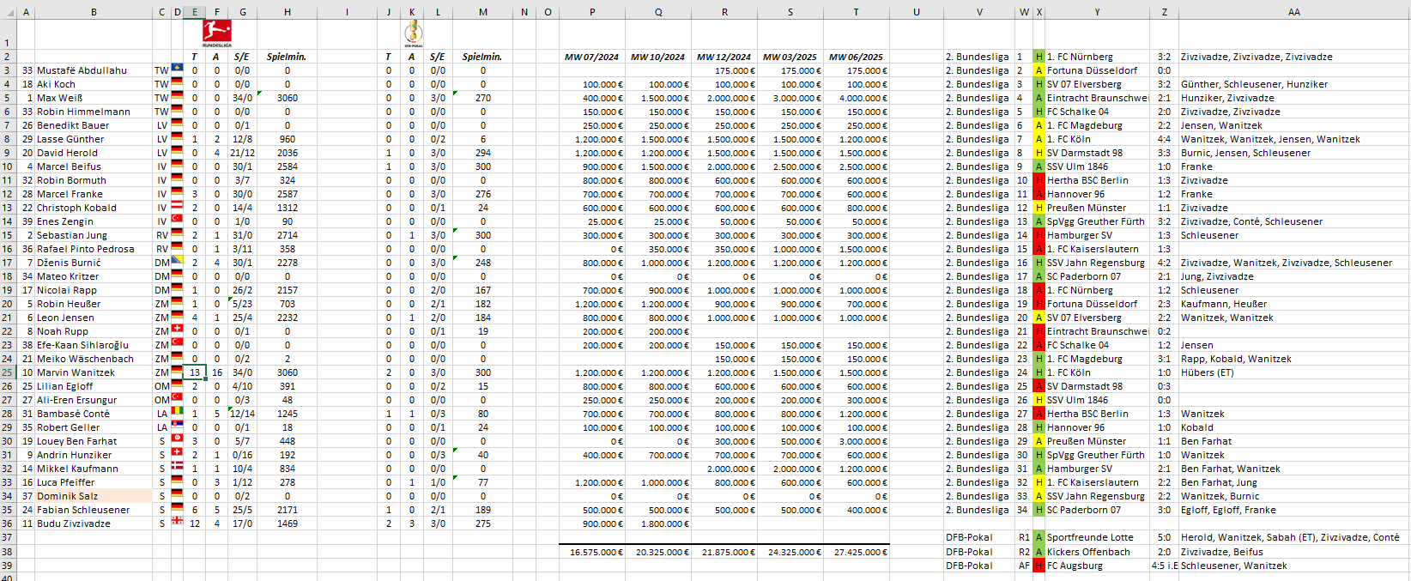Click the Turkish flag next to Ali-Eren Ersungur

pos(177,398)
